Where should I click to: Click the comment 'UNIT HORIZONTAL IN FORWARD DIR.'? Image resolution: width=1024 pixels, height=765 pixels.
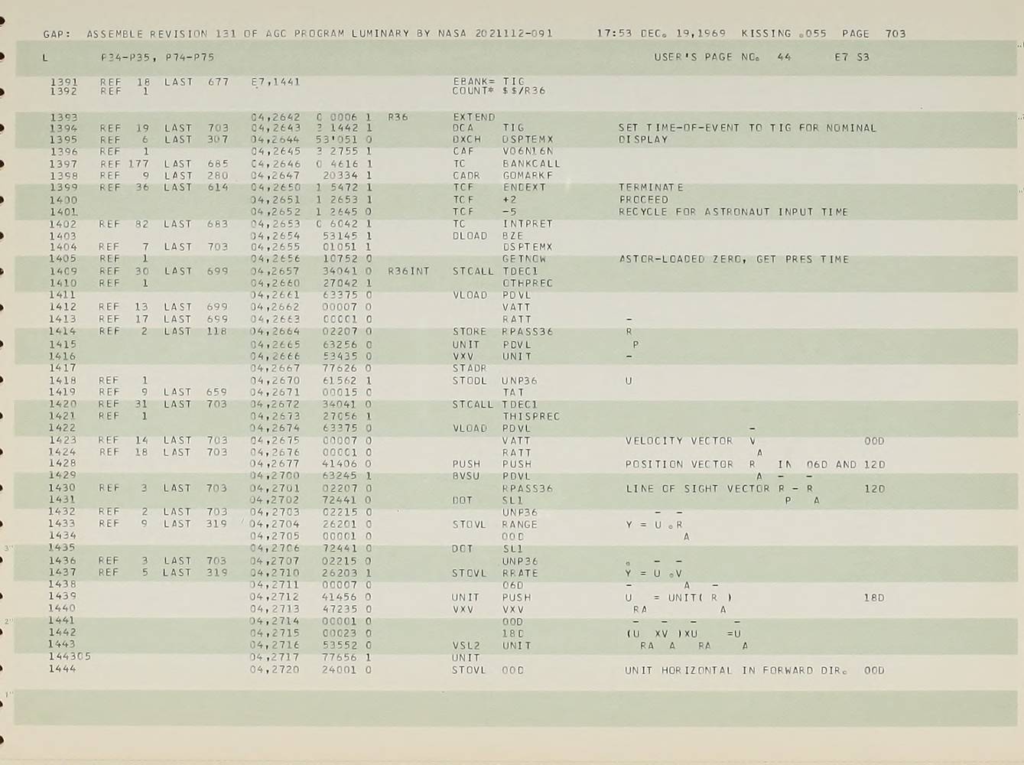coord(736,671)
